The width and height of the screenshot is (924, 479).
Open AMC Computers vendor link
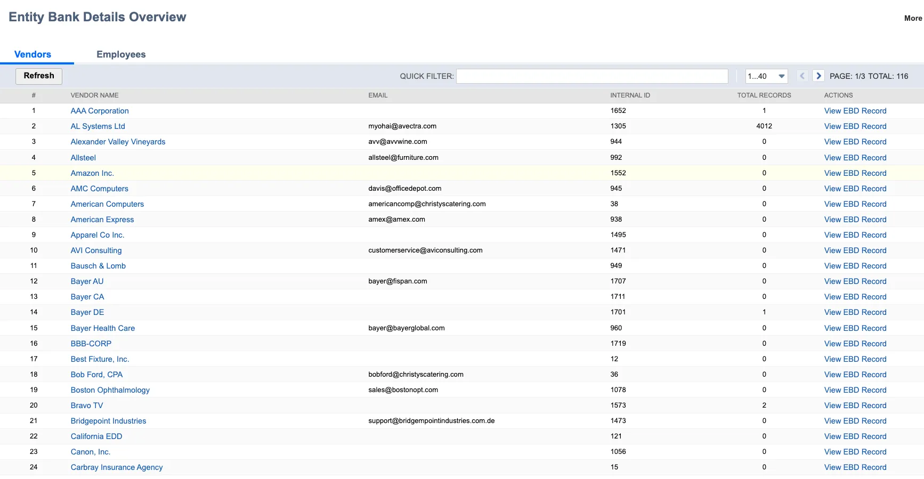click(x=100, y=189)
